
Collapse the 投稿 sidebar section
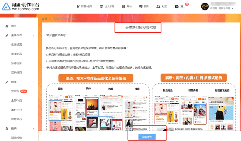(x=34, y=128)
